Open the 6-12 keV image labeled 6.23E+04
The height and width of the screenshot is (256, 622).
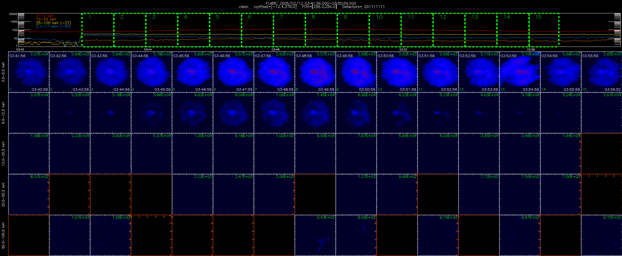pos(397,112)
